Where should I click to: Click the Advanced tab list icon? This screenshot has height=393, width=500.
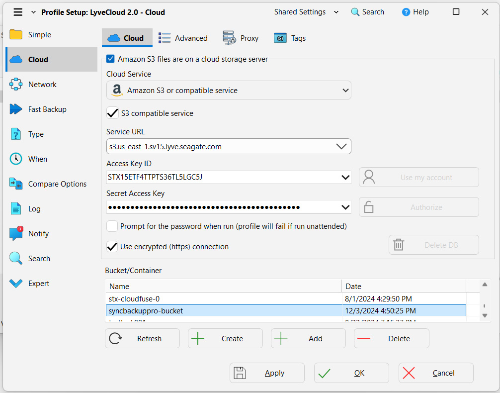165,38
